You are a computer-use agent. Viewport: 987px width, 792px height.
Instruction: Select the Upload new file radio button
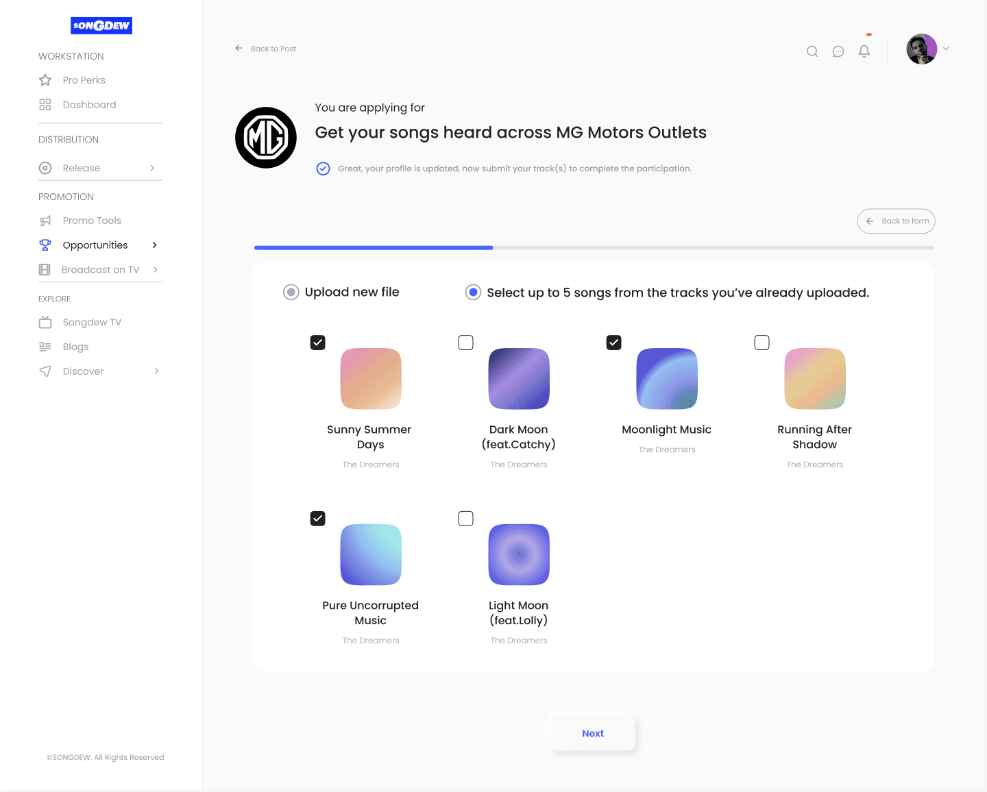pyautogui.click(x=291, y=293)
